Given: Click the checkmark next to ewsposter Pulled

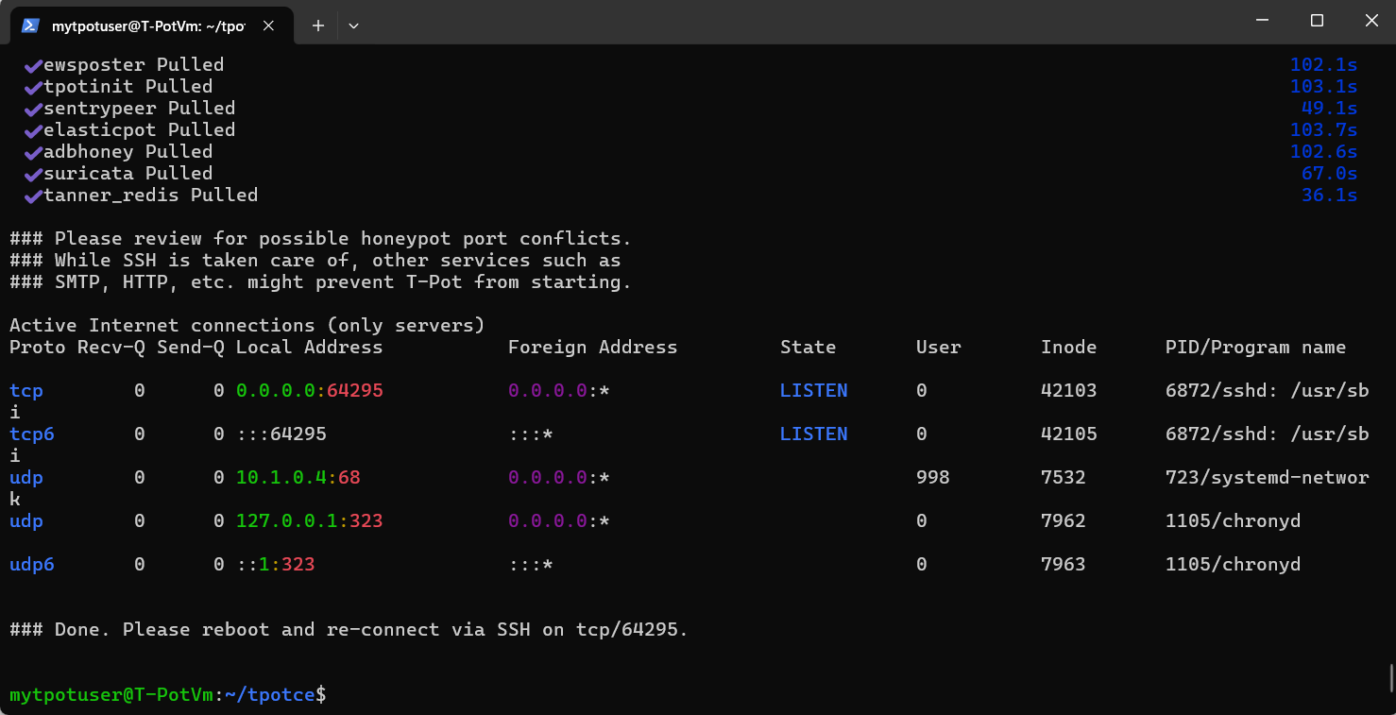Looking at the screenshot, I should point(33,66).
